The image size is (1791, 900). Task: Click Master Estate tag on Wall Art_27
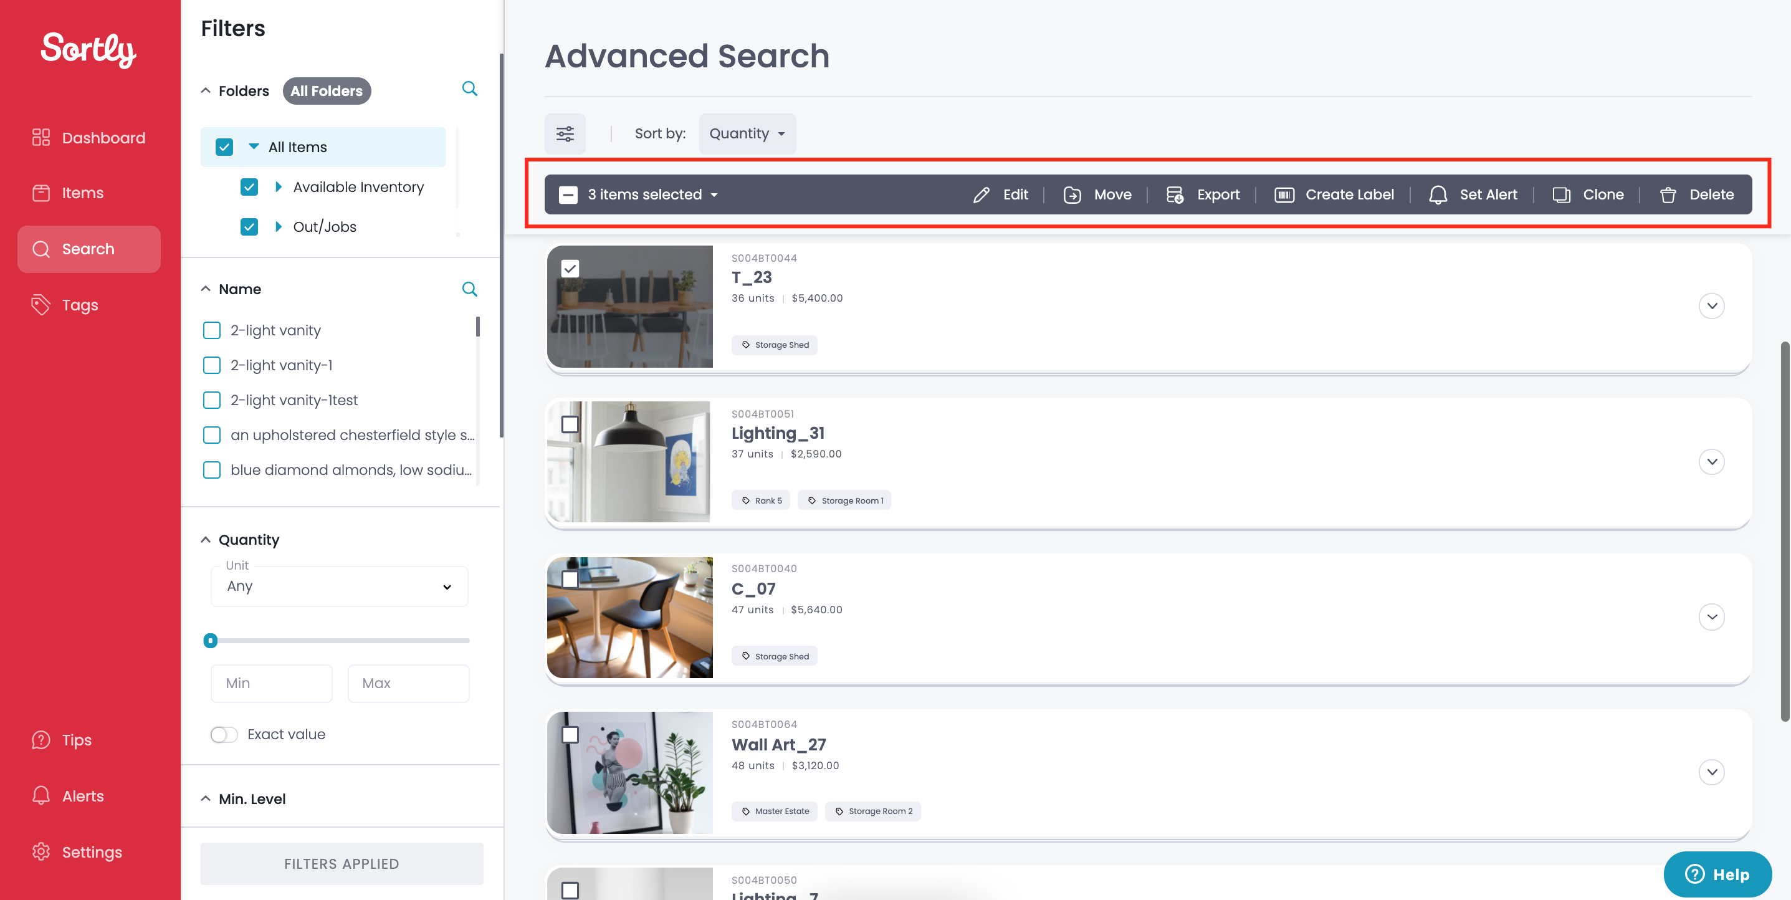point(775,811)
